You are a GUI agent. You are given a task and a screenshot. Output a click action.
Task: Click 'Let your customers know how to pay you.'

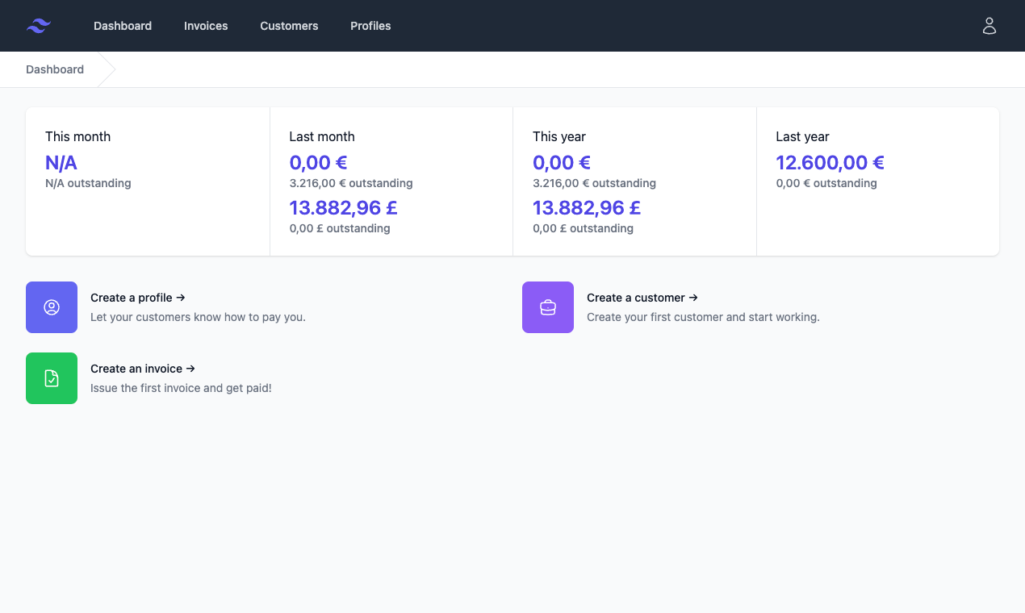tap(198, 317)
